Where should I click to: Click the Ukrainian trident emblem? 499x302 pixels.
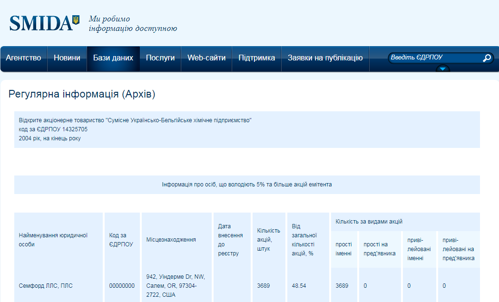(76, 20)
